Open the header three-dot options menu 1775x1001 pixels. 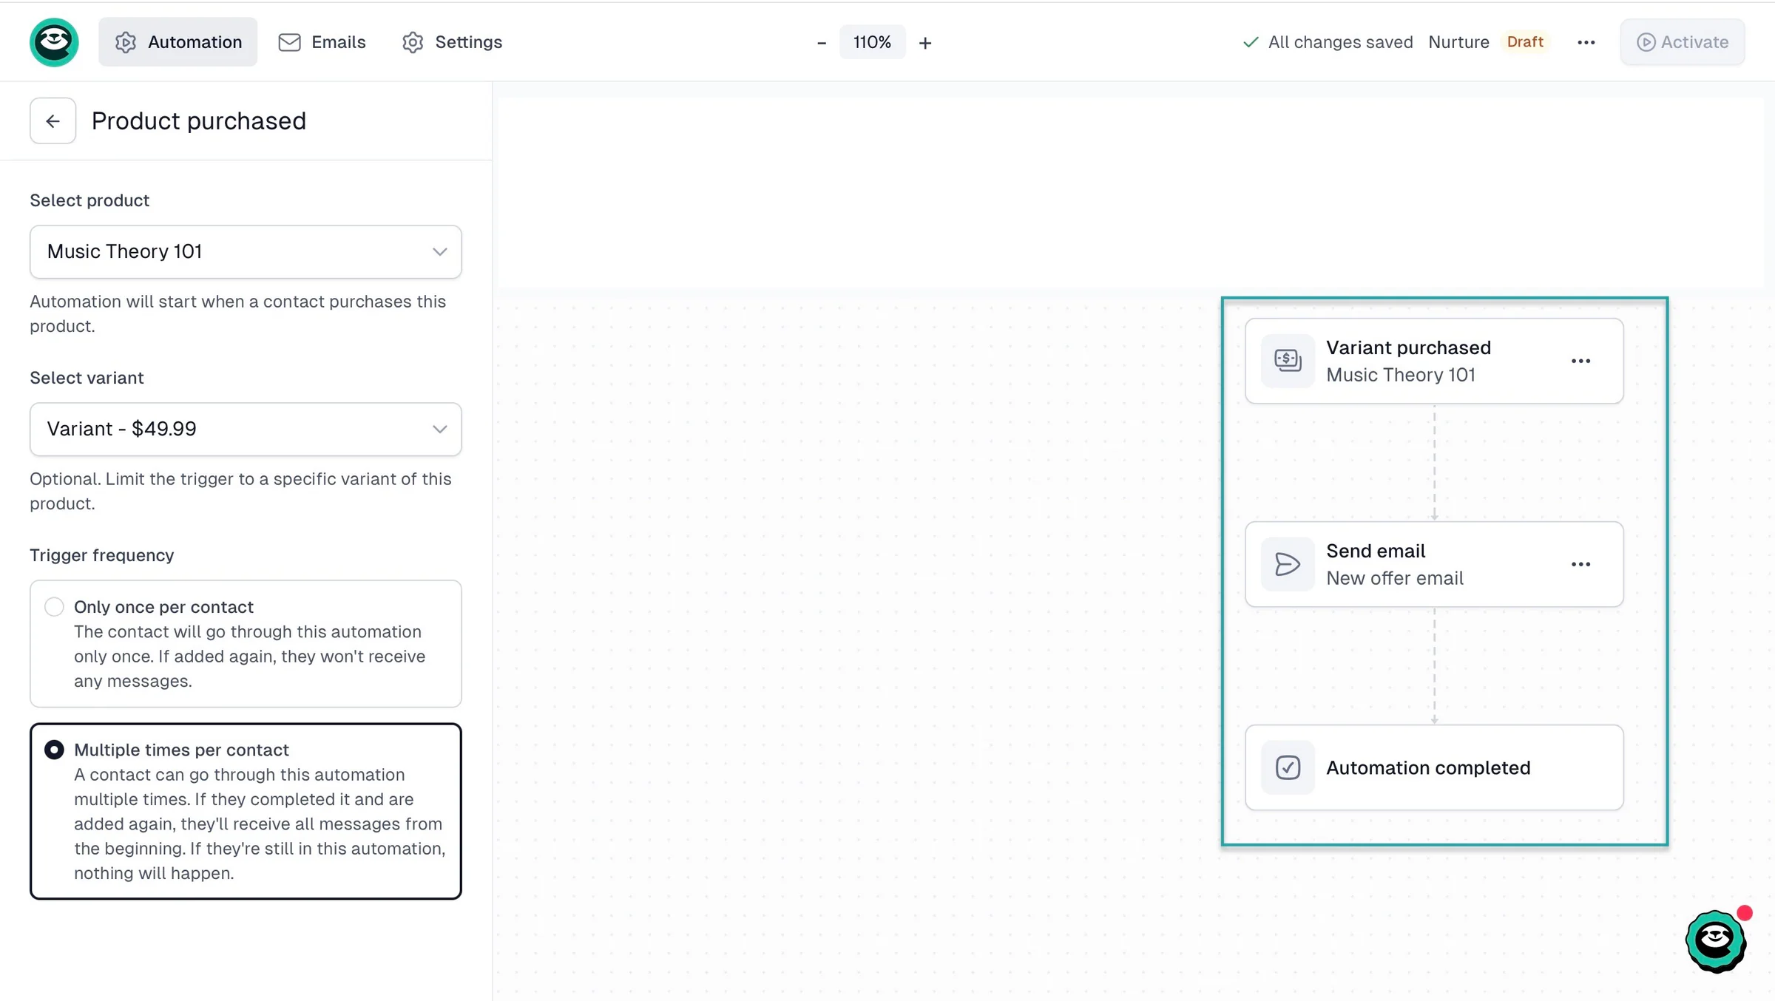click(x=1586, y=42)
